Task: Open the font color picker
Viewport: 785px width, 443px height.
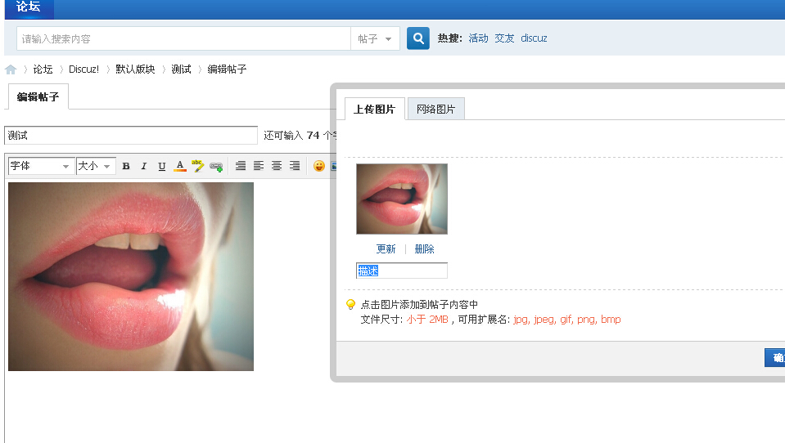Action: coord(180,166)
